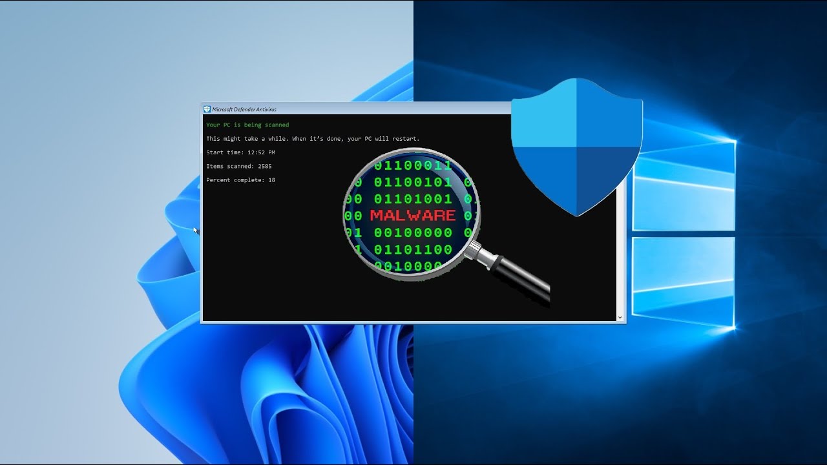Click the vertical scrollbar track of the Defender window
827x465 pixels.
tap(620, 252)
